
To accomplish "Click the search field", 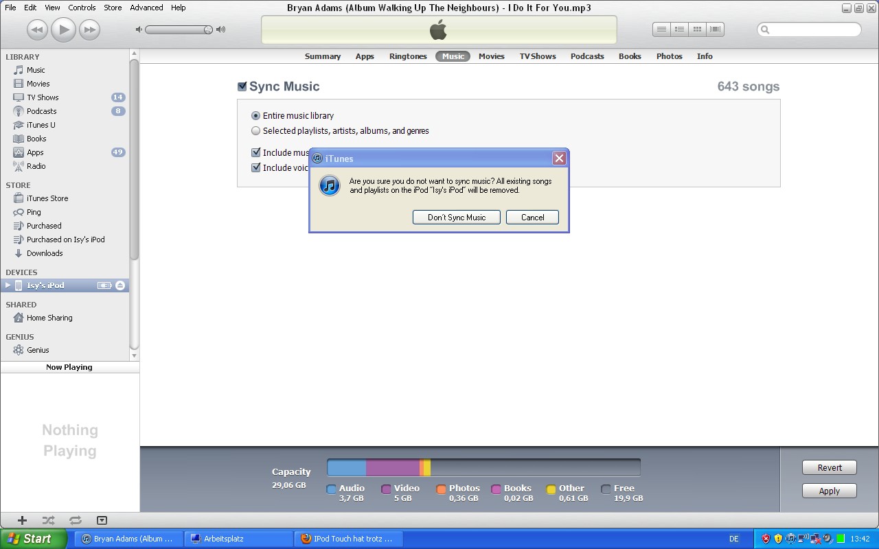I will 809,30.
